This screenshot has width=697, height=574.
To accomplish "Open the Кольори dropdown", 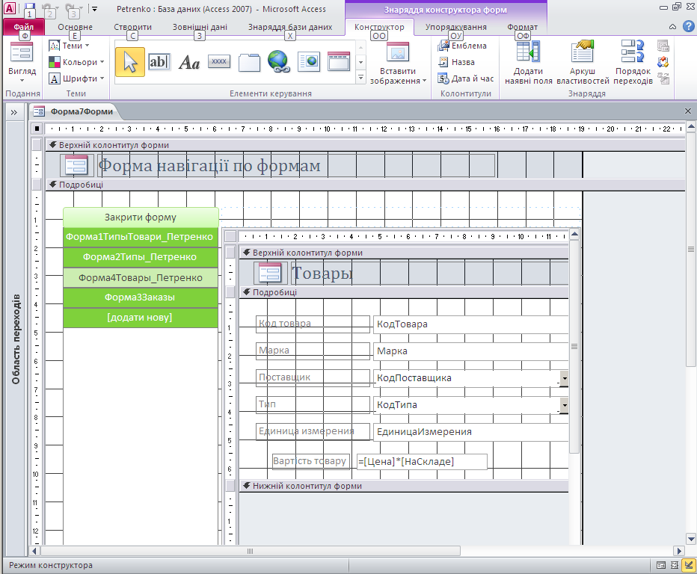I will (x=78, y=62).
